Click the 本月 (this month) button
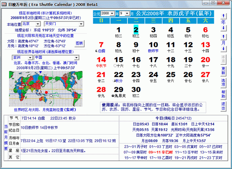Viewport: 232px width, 169px height. [x=224, y=59]
